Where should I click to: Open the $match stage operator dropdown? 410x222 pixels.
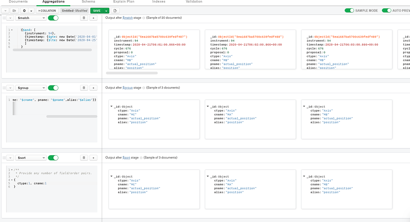click(x=31, y=18)
